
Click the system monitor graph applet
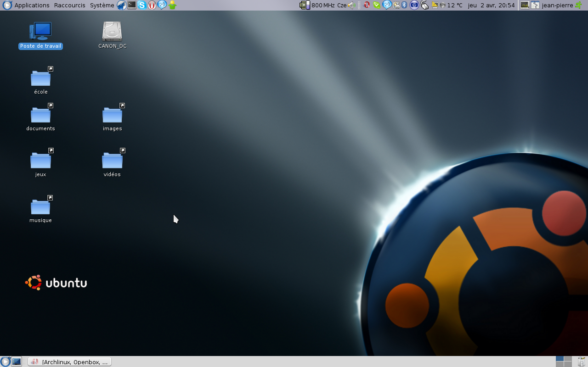pos(525,5)
